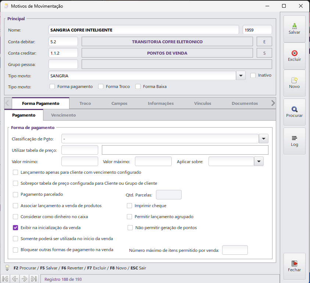Select the Forma Pagamento tab

coord(40,103)
